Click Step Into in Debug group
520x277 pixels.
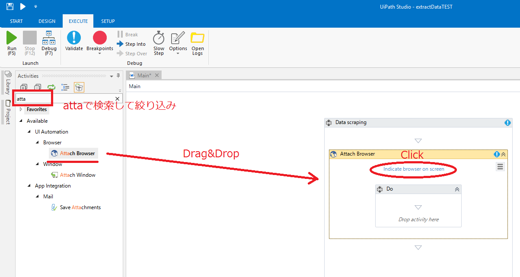point(131,44)
